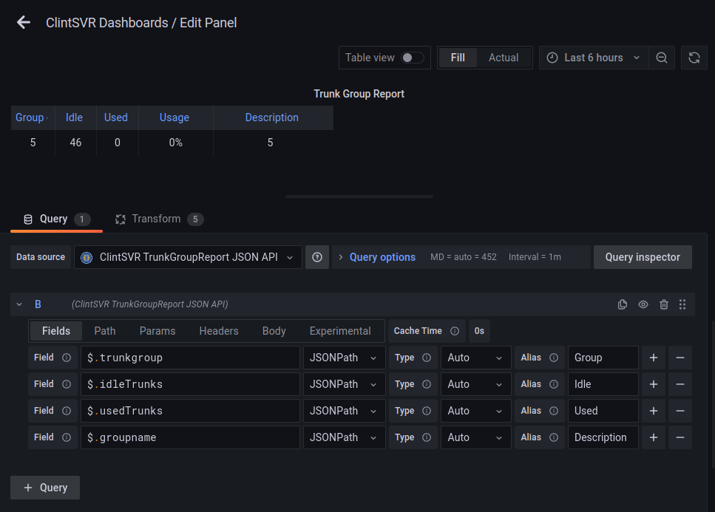This screenshot has width=715, height=512.
Task: Open data source help icon
Action: tap(317, 257)
